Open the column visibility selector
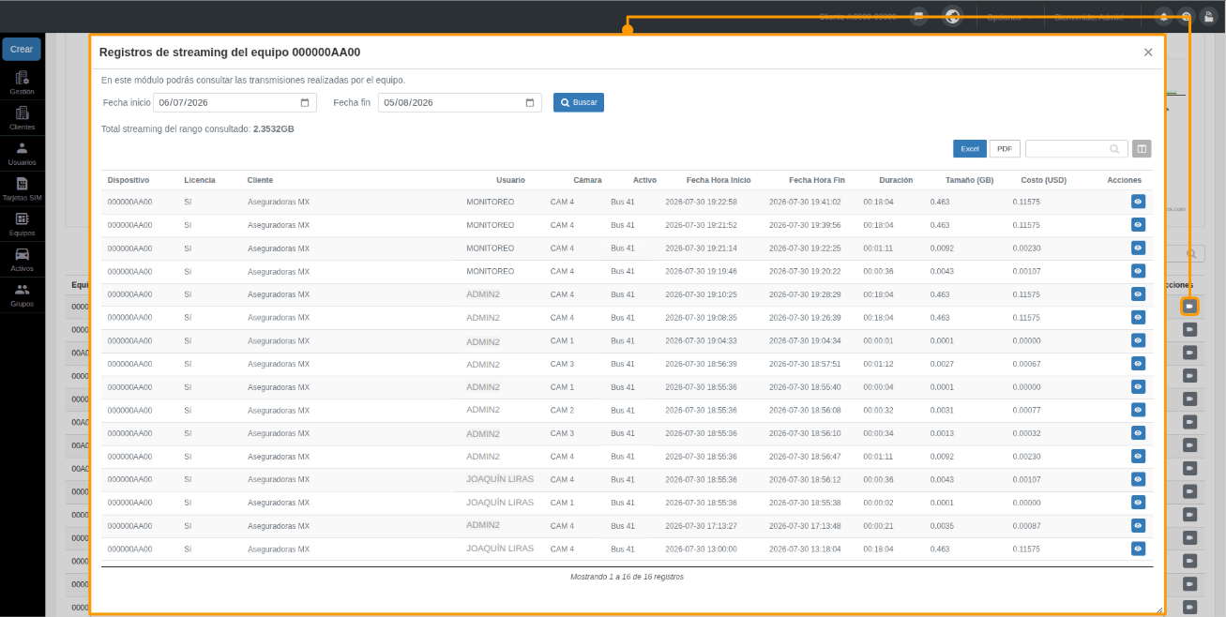This screenshot has width=1226, height=617. pyautogui.click(x=1142, y=148)
